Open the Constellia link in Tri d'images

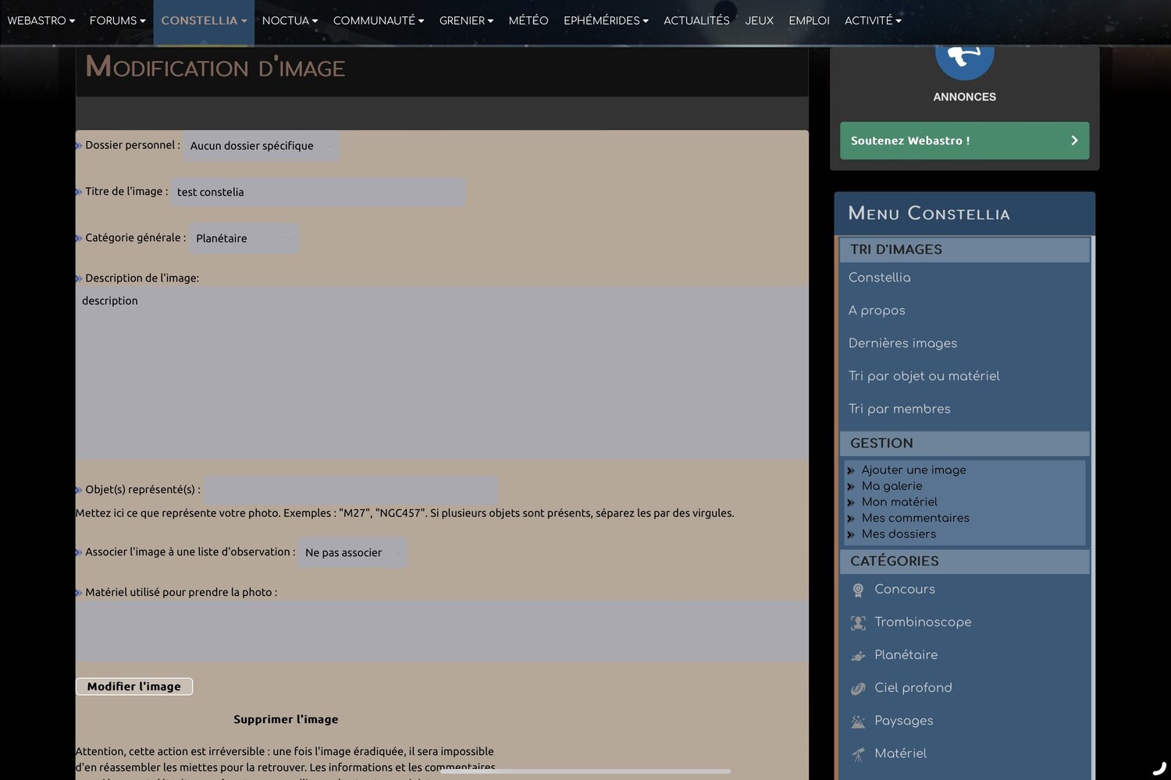pos(879,278)
